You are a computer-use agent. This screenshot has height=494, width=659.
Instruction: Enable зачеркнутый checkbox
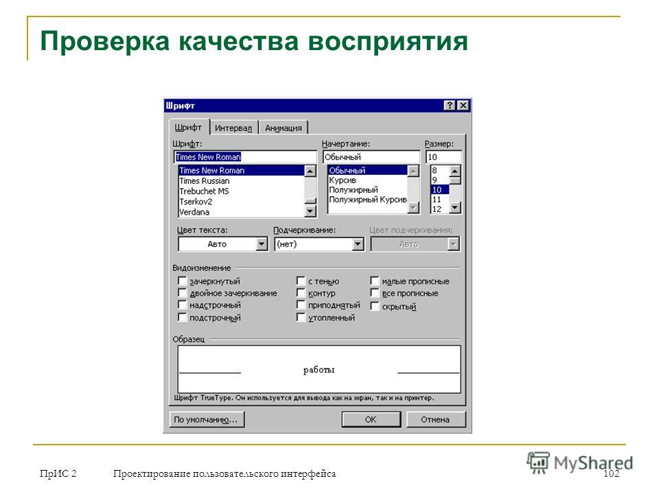[183, 281]
